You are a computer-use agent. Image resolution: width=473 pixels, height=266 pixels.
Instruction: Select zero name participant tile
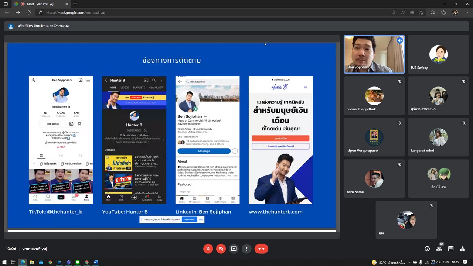(x=374, y=178)
